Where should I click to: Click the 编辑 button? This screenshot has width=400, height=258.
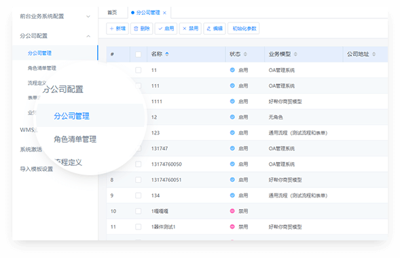pos(215,29)
